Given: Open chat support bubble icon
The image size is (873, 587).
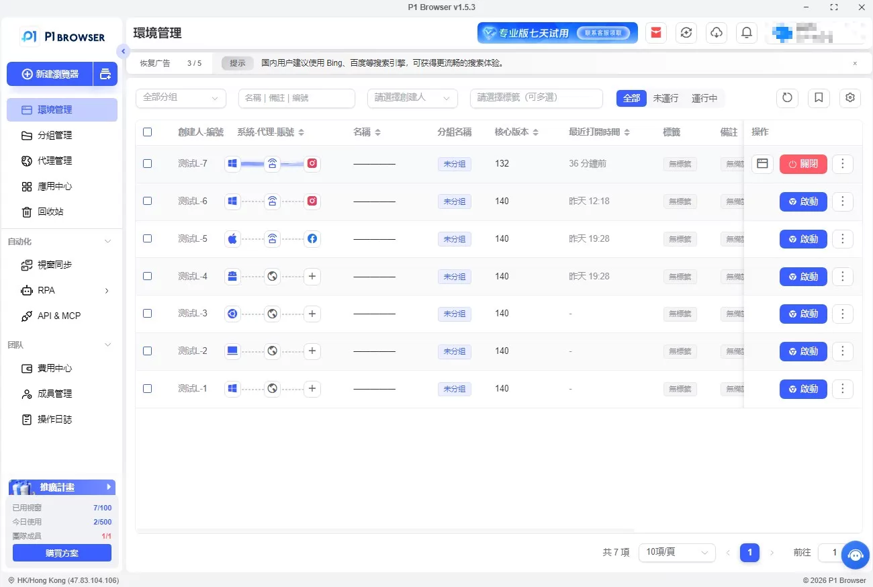Looking at the screenshot, I should click(x=855, y=555).
